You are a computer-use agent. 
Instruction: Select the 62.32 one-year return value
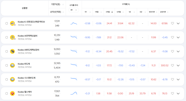coord(131,23)
